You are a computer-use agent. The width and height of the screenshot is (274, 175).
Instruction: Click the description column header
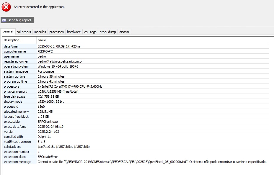(x=12, y=40)
